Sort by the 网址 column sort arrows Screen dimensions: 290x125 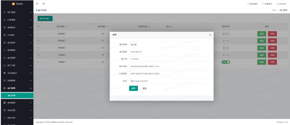coord(172,27)
